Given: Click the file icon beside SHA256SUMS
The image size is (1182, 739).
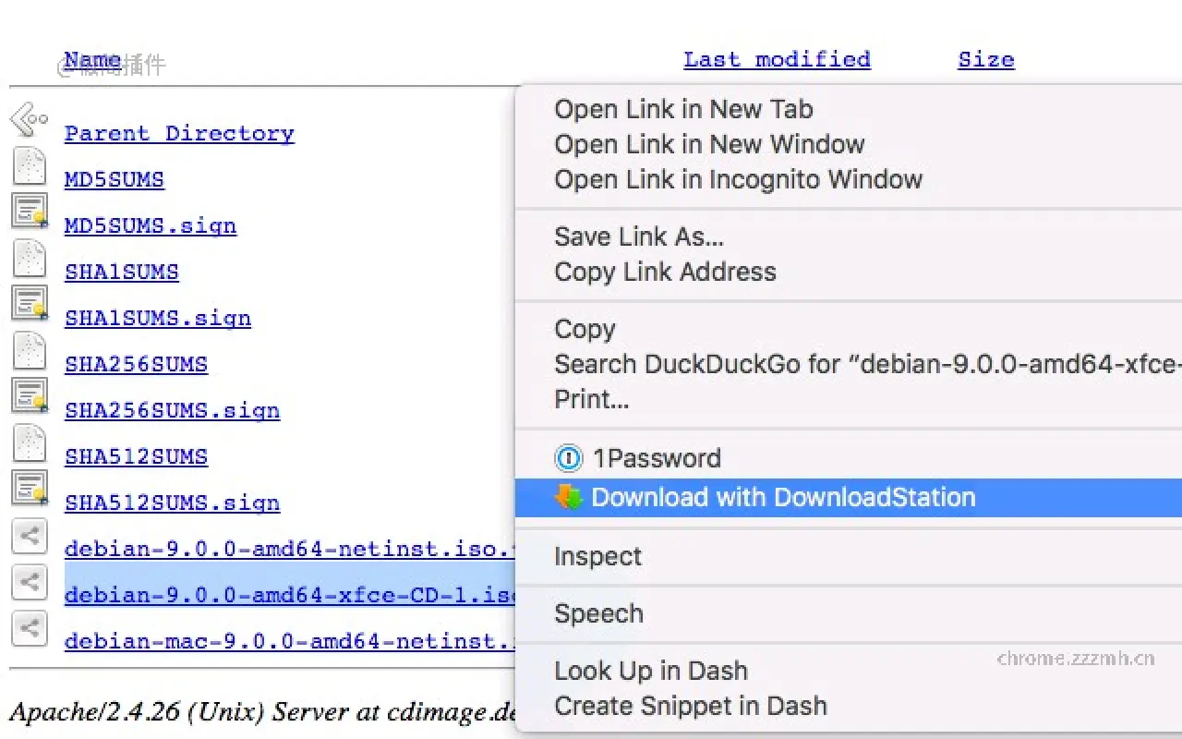Looking at the screenshot, I should (28, 351).
